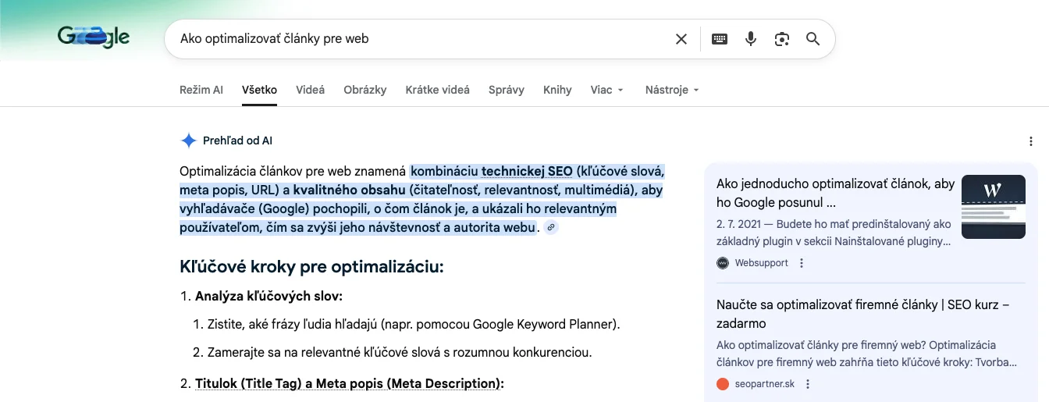Select the Krátke videá tab

pyautogui.click(x=437, y=90)
